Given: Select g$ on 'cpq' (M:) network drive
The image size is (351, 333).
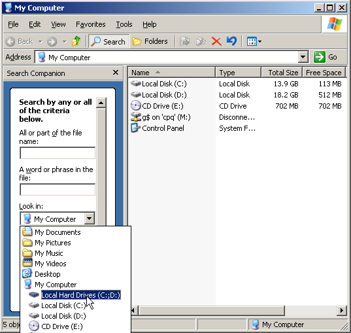Looking at the screenshot, I should pyautogui.click(x=160, y=117).
